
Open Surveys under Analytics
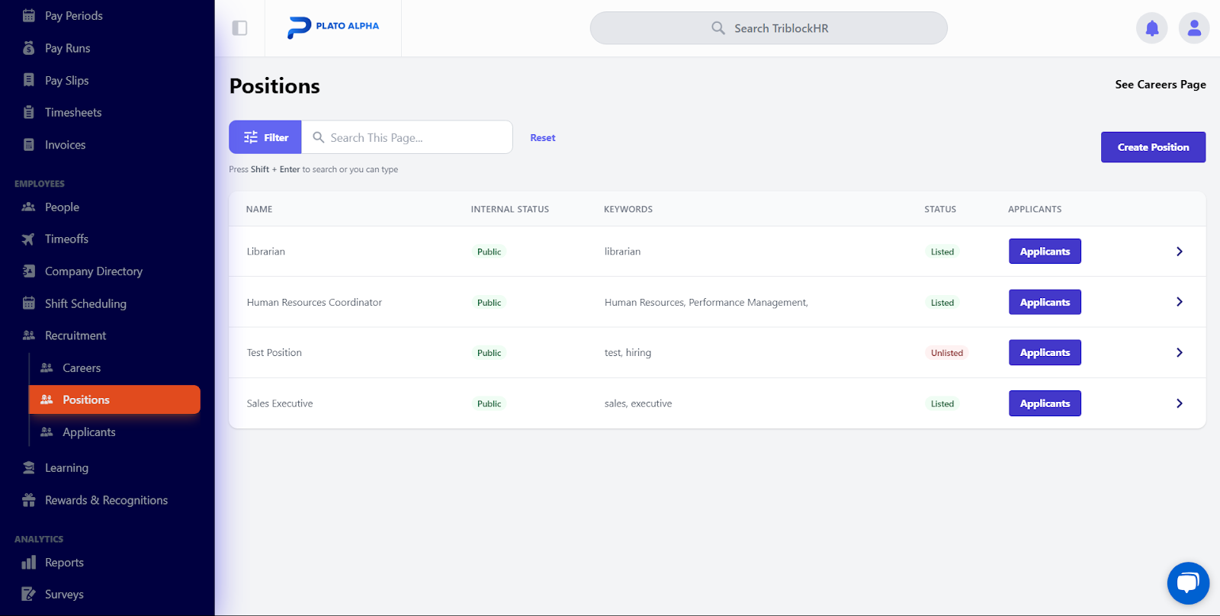[64, 595]
